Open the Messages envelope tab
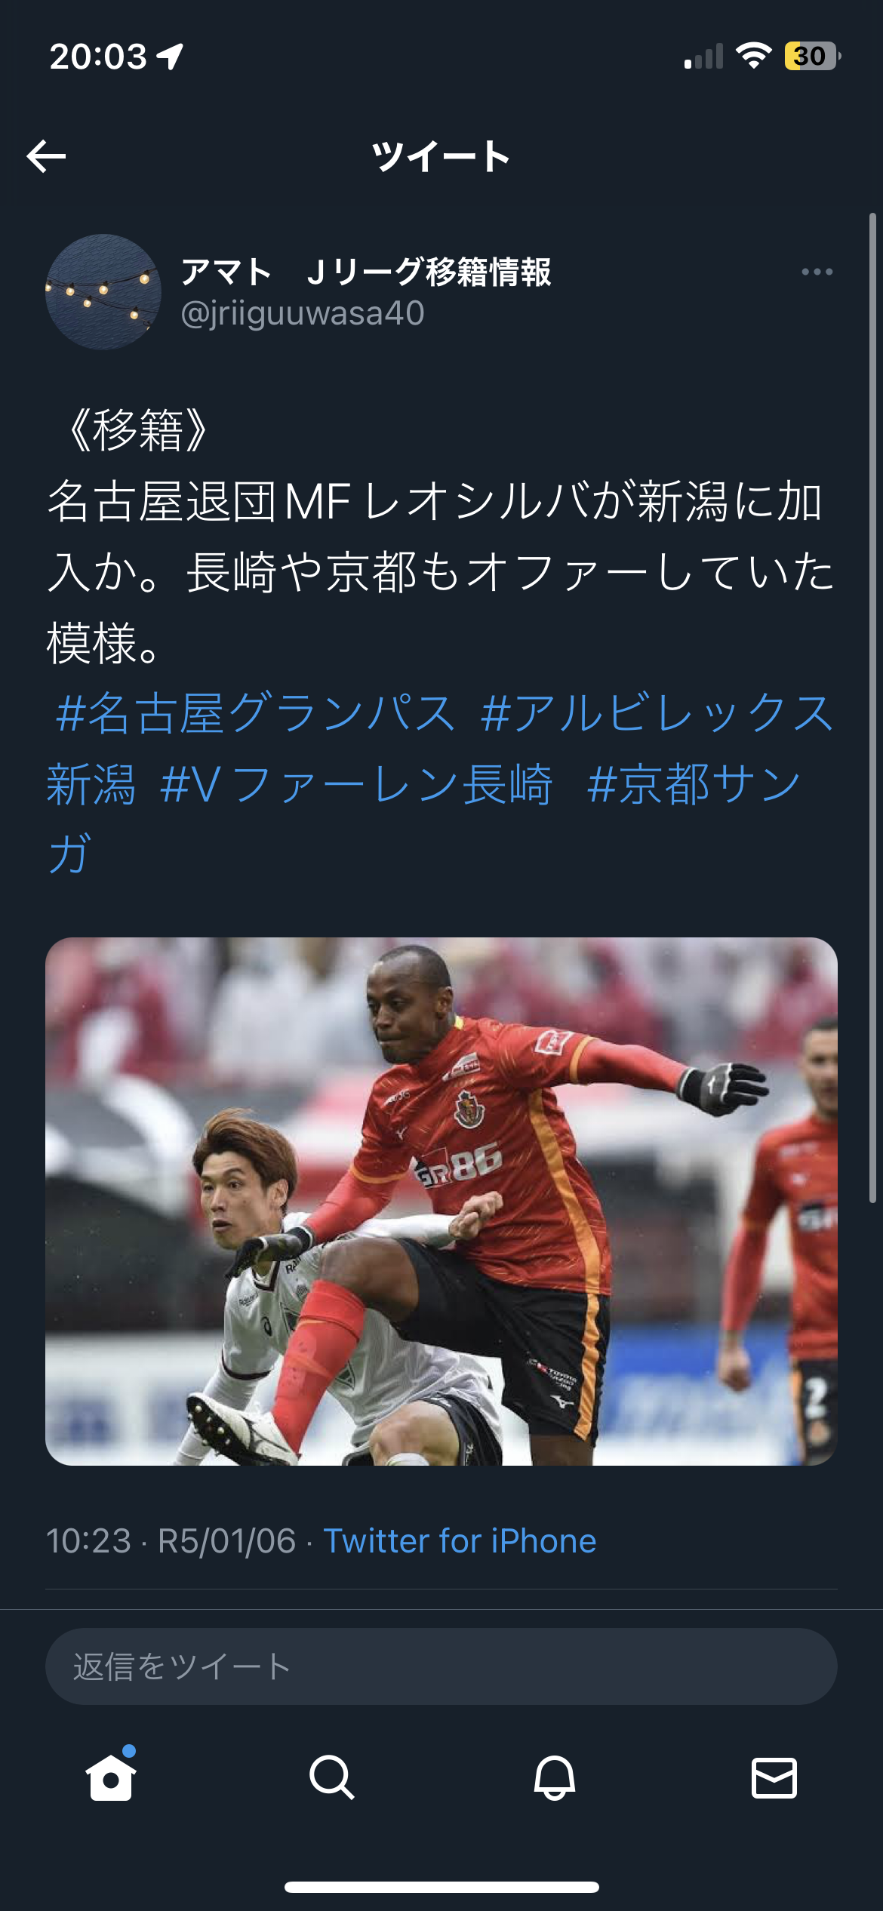 pyautogui.click(x=774, y=1777)
